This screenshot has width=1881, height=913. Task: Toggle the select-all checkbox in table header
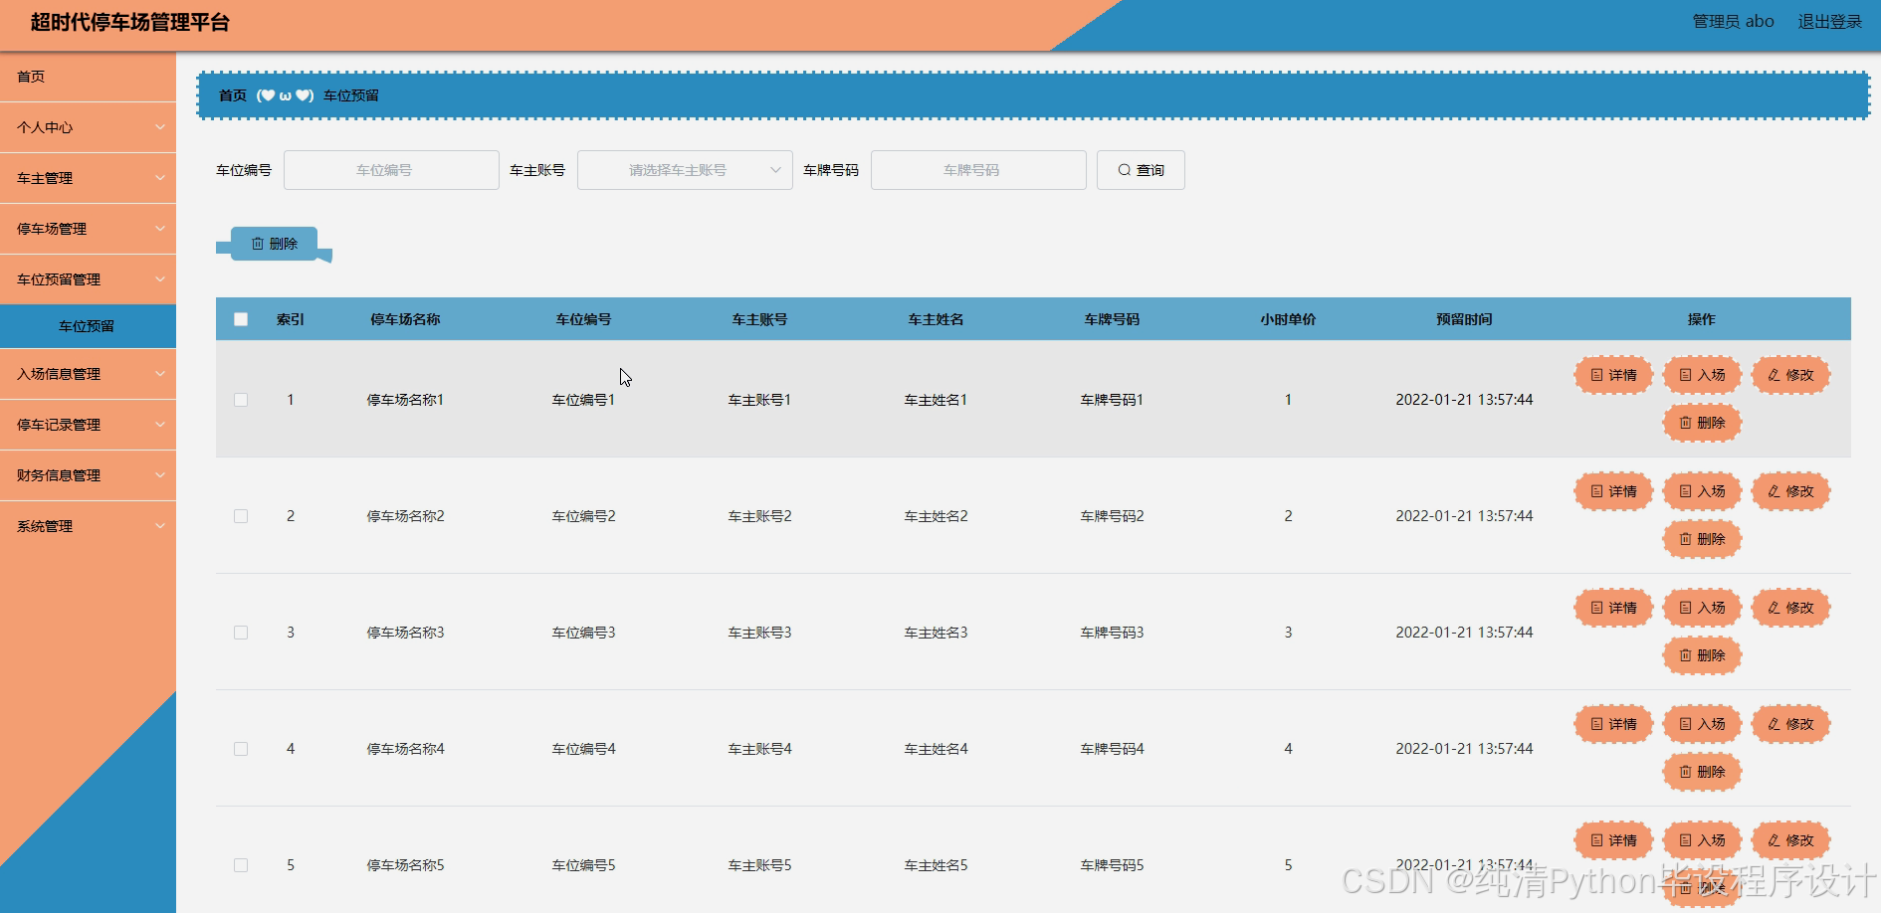coord(241,319)
